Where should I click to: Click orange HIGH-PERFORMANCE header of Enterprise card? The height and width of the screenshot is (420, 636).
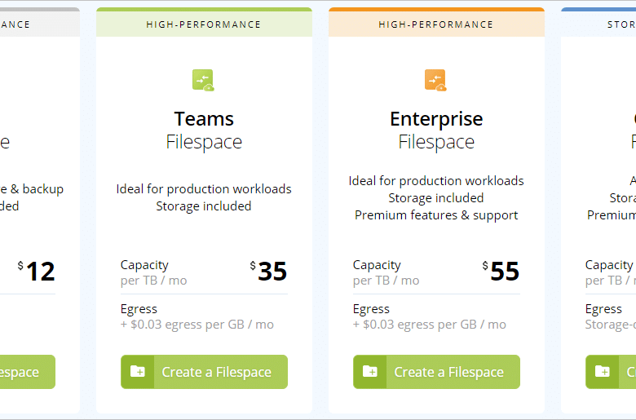(436, 24)
